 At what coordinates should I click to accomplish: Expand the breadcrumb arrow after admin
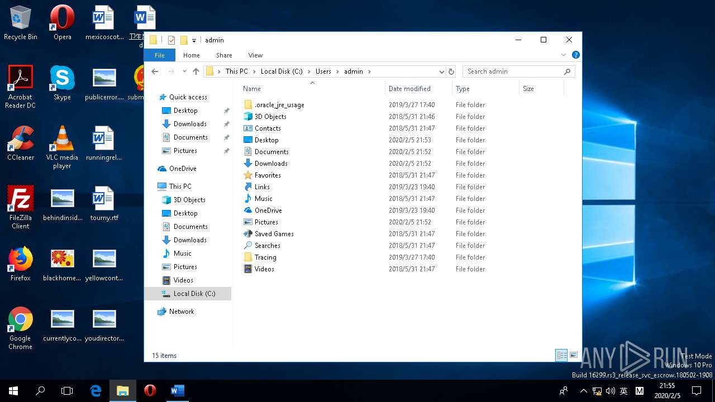[369, 71]
